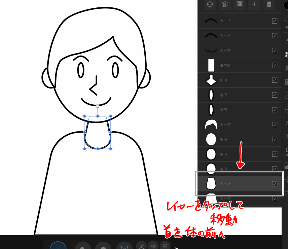288x249 pixels.
Task: Toggle visibility of the hair カーブ layer
Action: pos(275,124)
